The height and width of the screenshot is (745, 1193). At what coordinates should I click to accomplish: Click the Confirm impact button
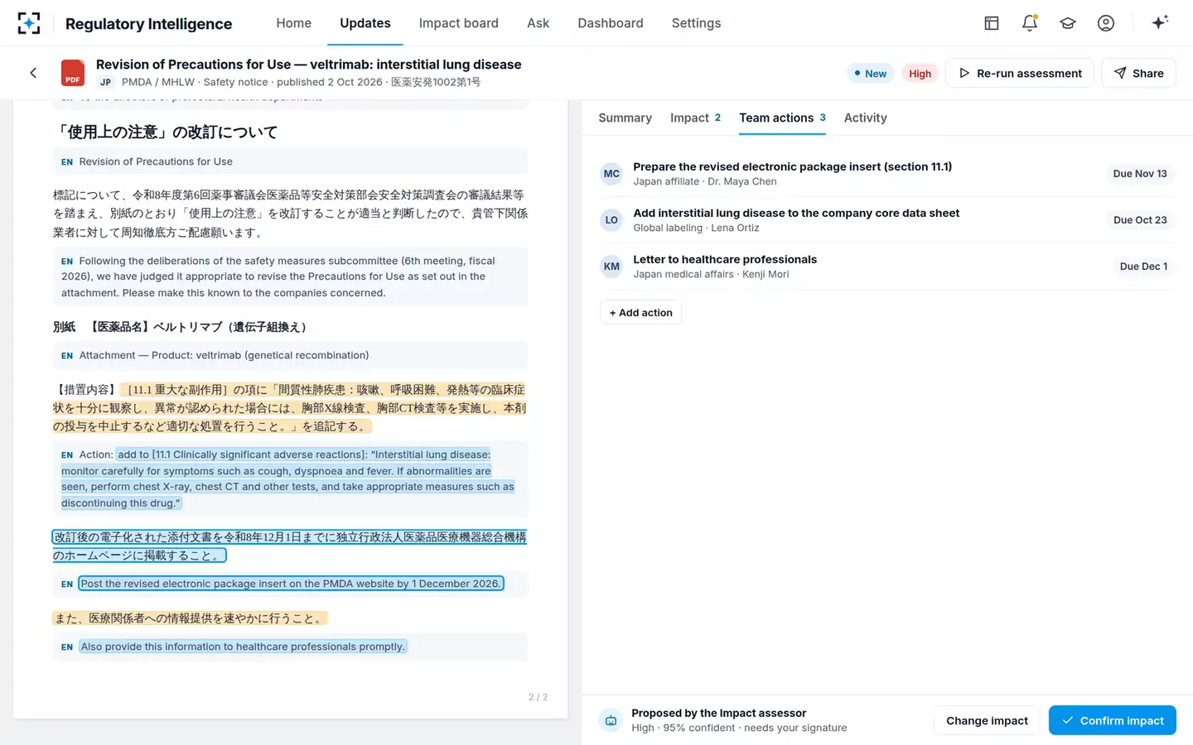click(1113, 720)
